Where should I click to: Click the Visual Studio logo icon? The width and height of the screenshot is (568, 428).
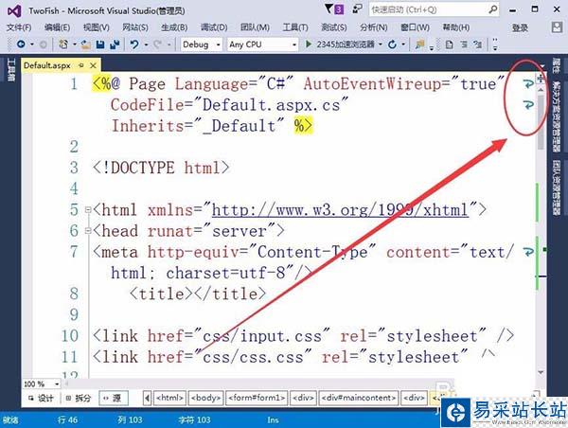14,11
